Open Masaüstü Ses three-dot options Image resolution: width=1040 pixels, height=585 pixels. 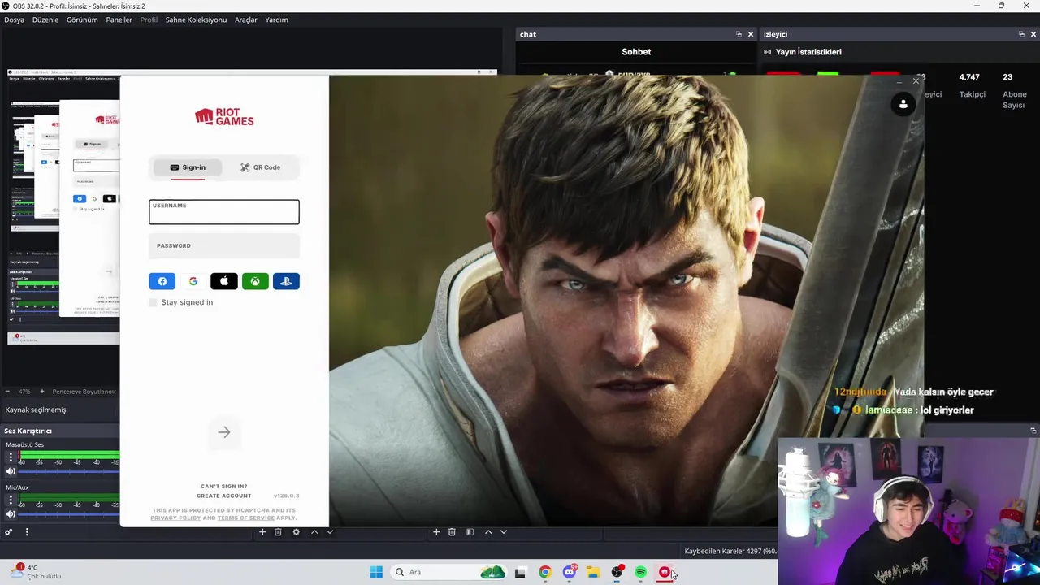11,457
